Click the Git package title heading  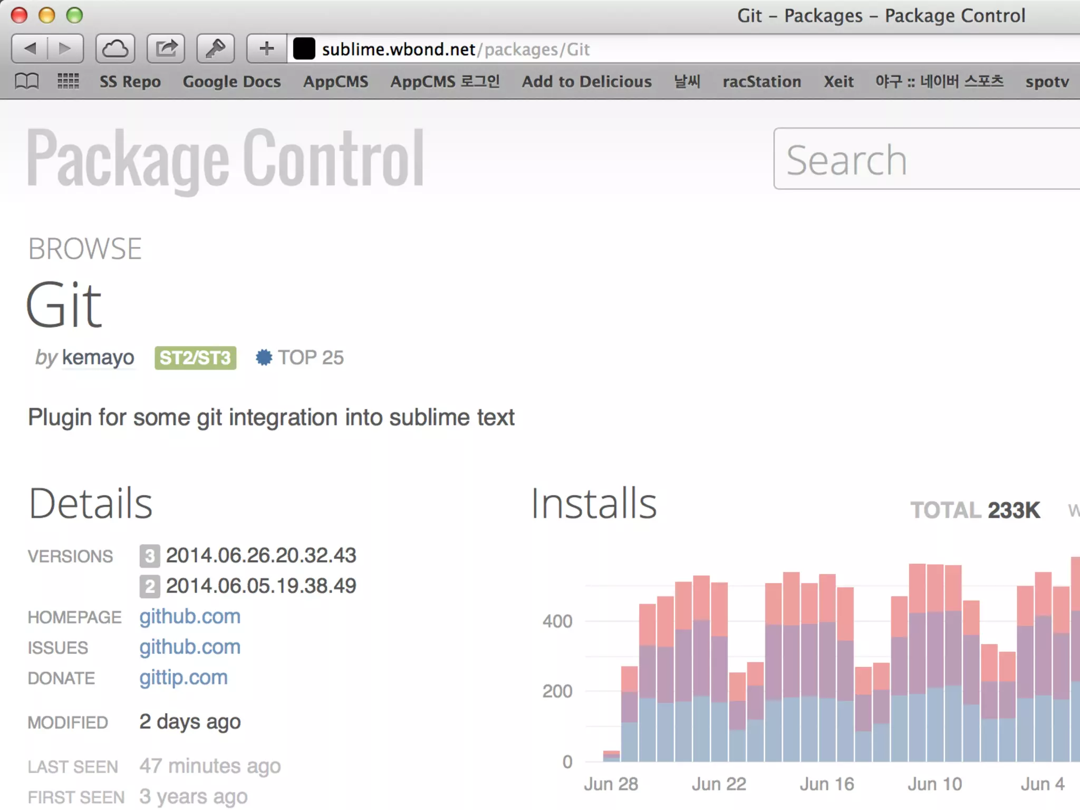click(x=64, y=305)
